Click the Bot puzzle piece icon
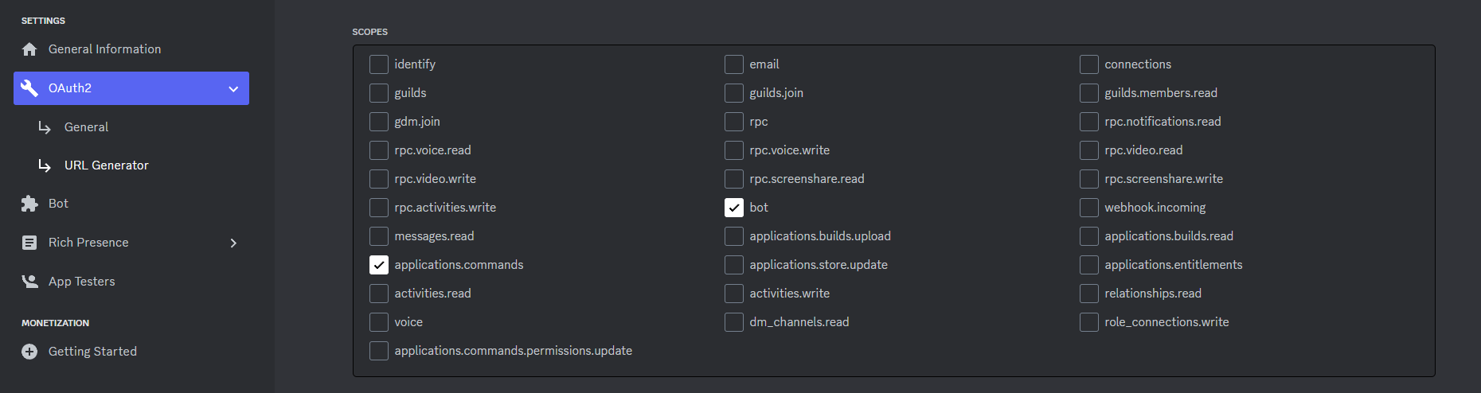The height and width of the screenshot is (393, 1481). click(29, 204)
